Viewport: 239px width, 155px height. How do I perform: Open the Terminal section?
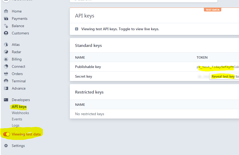click(x=19, y=81)
